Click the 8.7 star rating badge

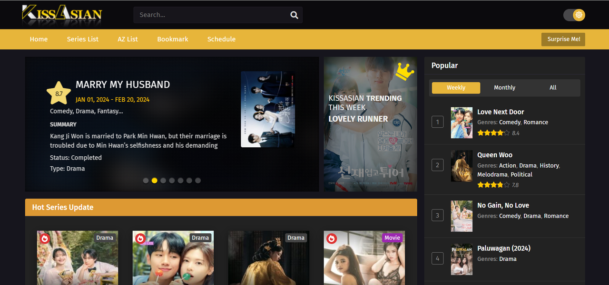(59, 94)
